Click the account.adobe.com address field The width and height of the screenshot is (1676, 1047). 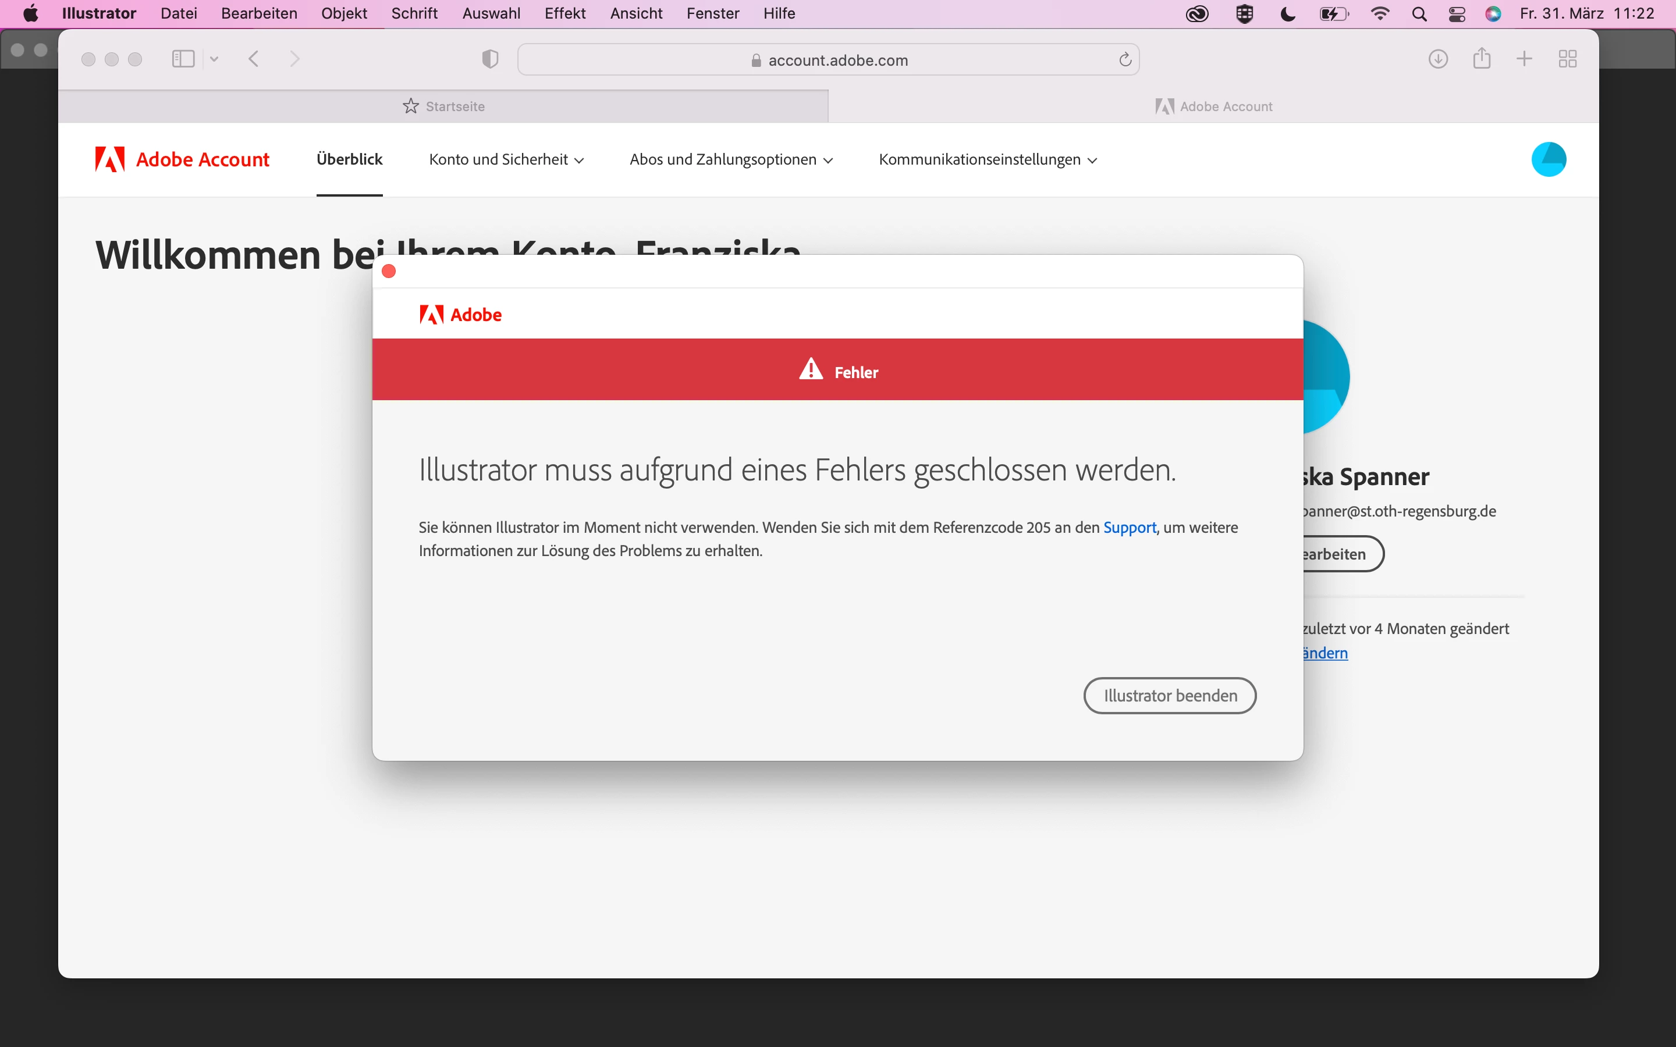tap(828, 60)
